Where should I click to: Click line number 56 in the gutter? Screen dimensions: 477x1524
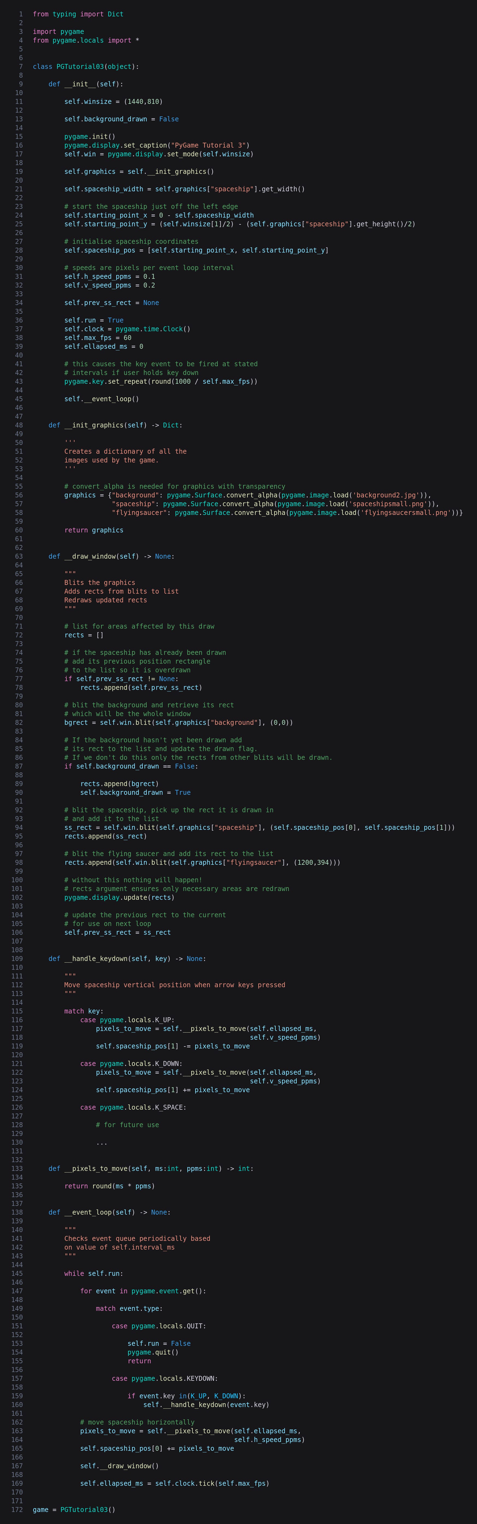click(x=18, y=495)
